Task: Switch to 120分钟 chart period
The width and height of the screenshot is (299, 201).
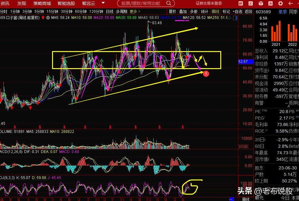Action: 96,12
